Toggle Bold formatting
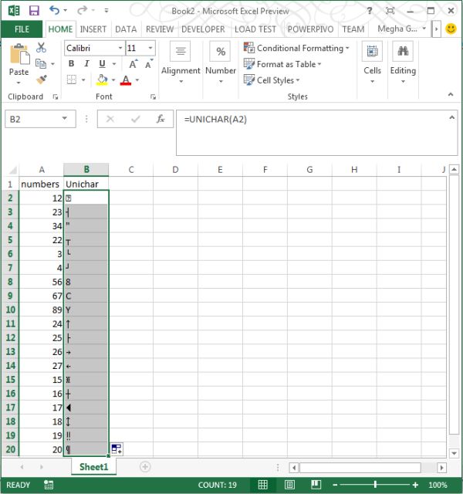Screen dimensions: 463x494 pyautogui.click(x=72, y=63)
